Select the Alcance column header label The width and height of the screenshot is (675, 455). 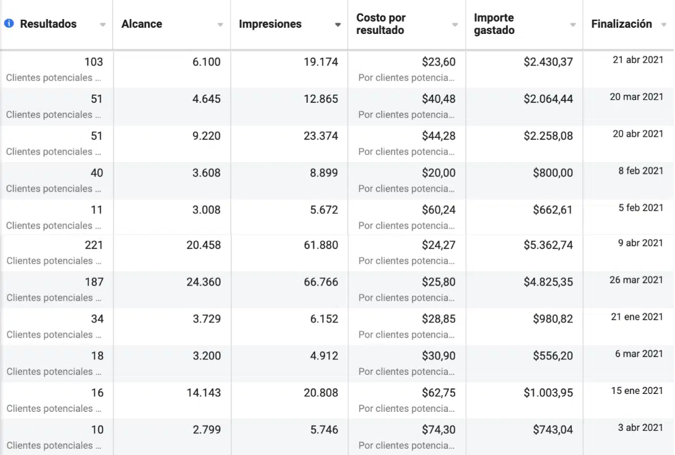[142, 24]
